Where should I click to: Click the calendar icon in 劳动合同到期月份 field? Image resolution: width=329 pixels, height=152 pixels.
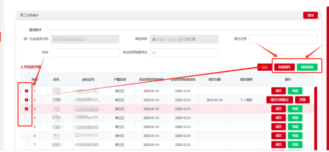click(154, 53)
